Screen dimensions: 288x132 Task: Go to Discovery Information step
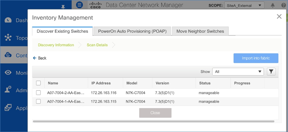(x=56, y=45)
